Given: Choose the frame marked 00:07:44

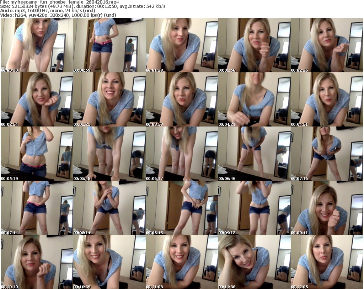Looking at the screenshot, I should pos(37,208).
